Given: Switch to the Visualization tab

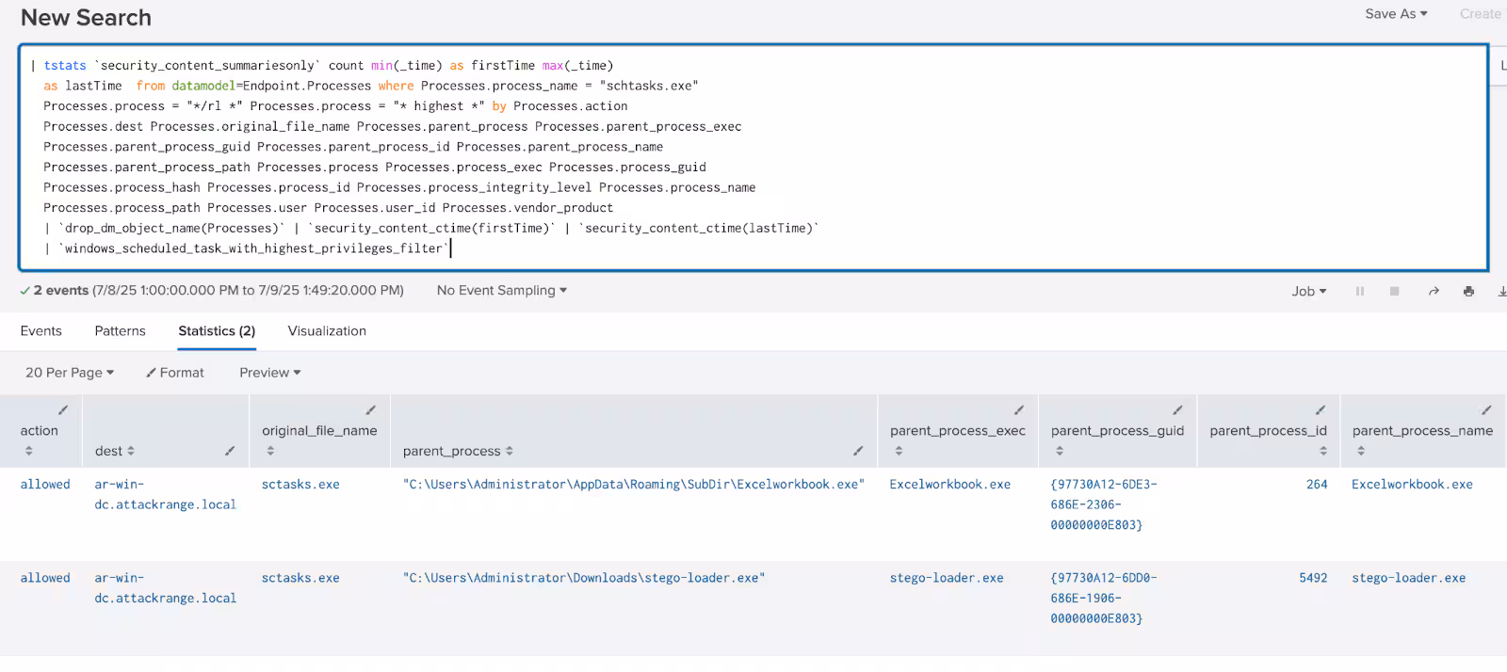Looking at the screenshot, I should tap(327, 331).
